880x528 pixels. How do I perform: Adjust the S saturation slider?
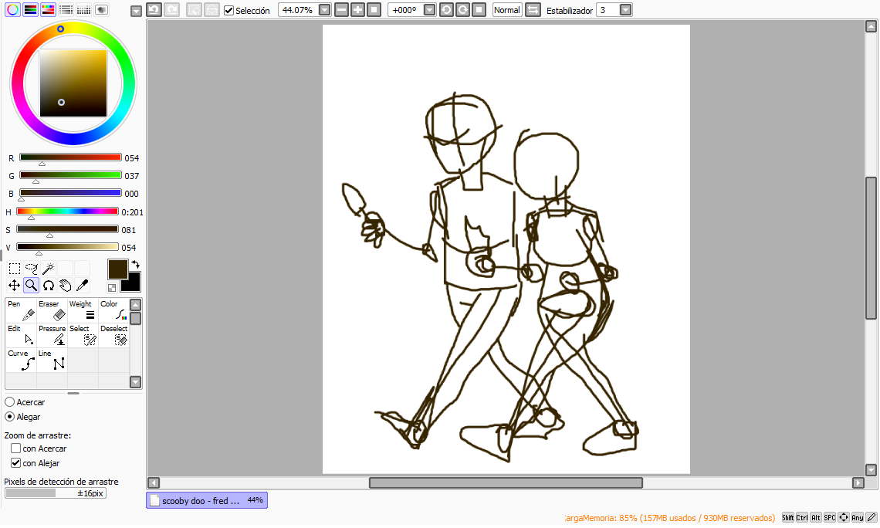(67, 229)
